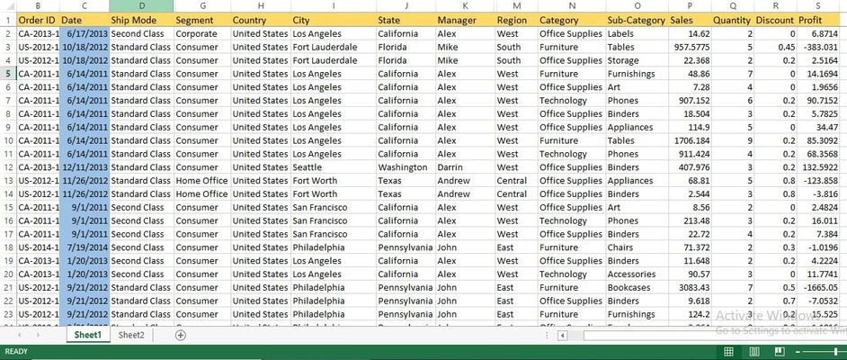Open Page Break Preview view icon
Viewport: 847px width, 360px height.
click(x=779, y=352)
